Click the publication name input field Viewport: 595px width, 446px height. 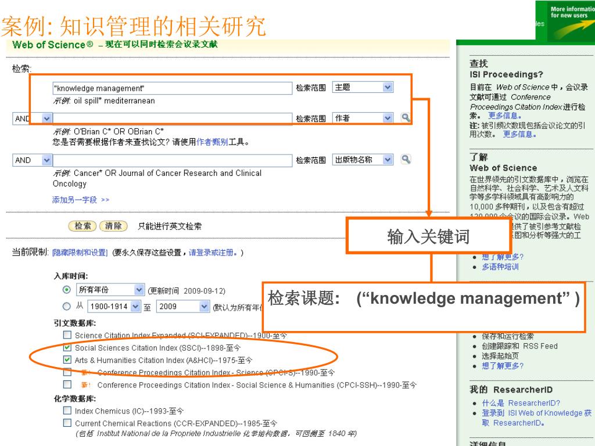click(x=172, y=160)
